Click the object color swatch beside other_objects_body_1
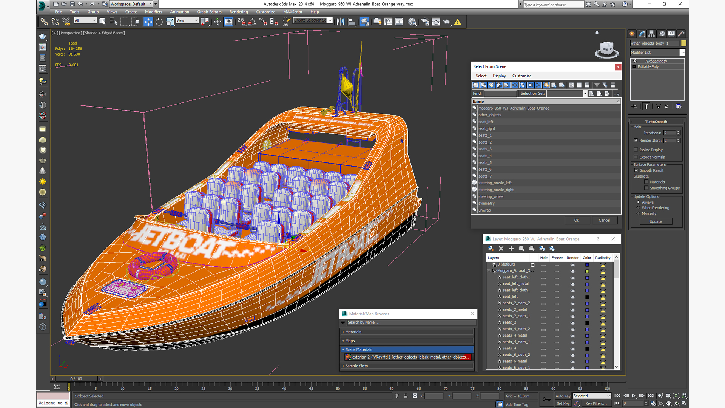This screenshot has width=725, height=408. coord(683,43)
